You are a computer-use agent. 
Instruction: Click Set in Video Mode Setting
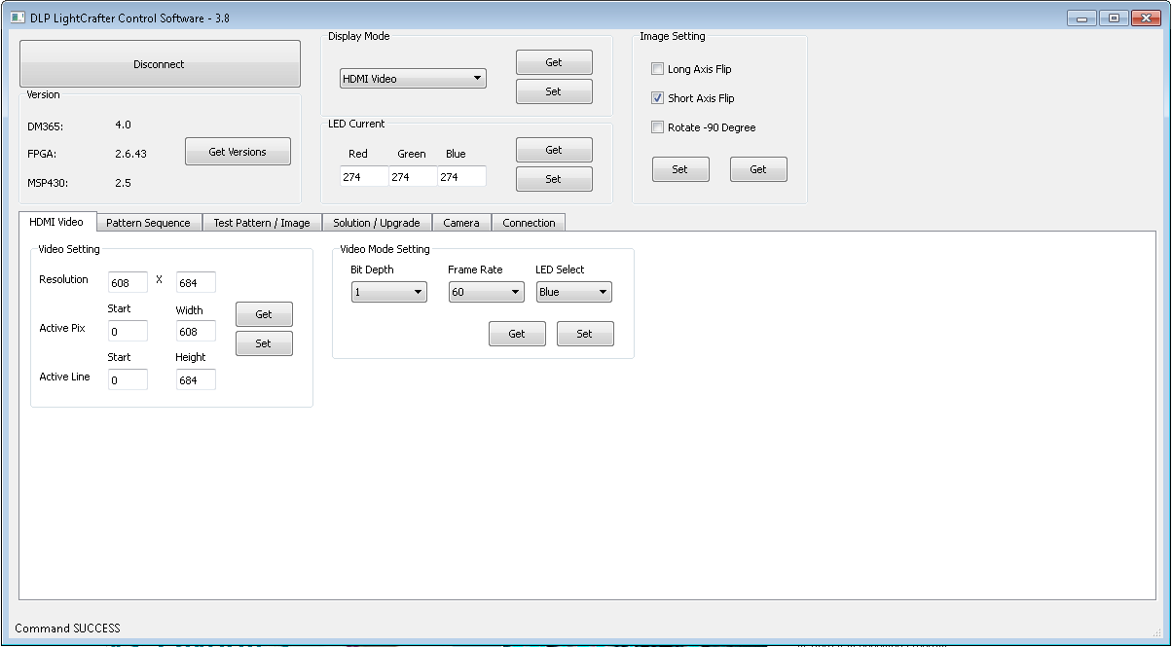point(585,334)
